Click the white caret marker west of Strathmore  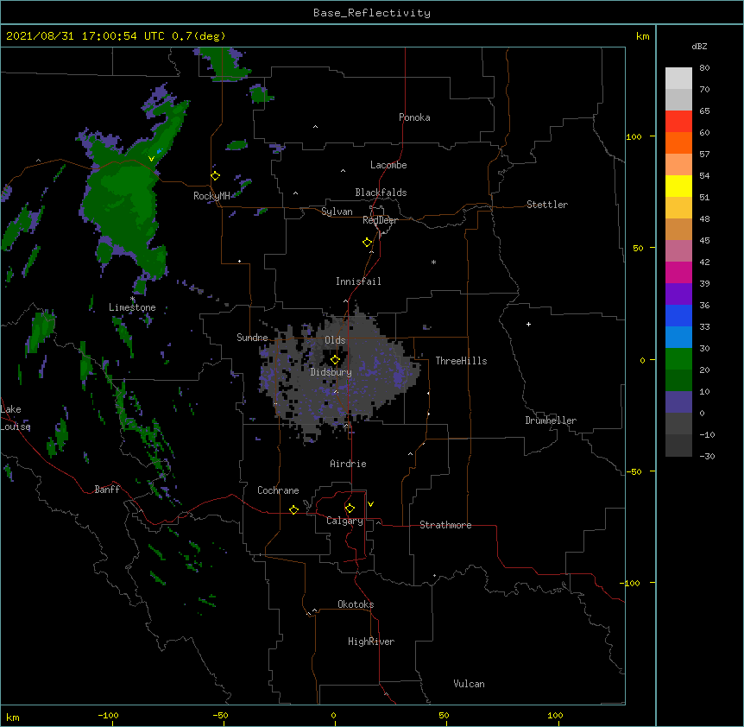[x=378, y=522]
